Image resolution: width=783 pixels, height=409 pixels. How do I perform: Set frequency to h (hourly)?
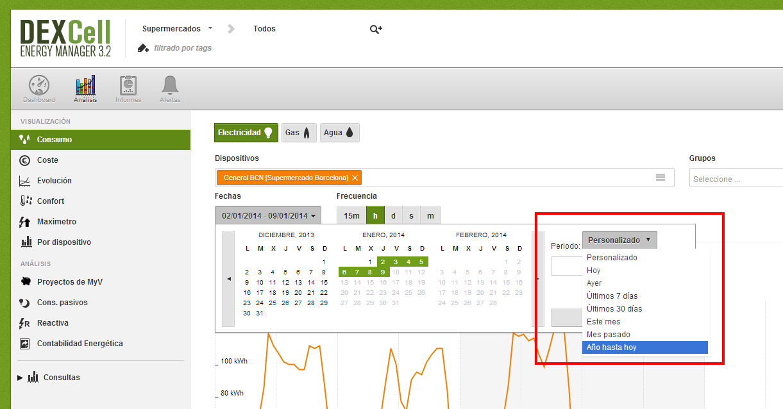pos(375,216)
